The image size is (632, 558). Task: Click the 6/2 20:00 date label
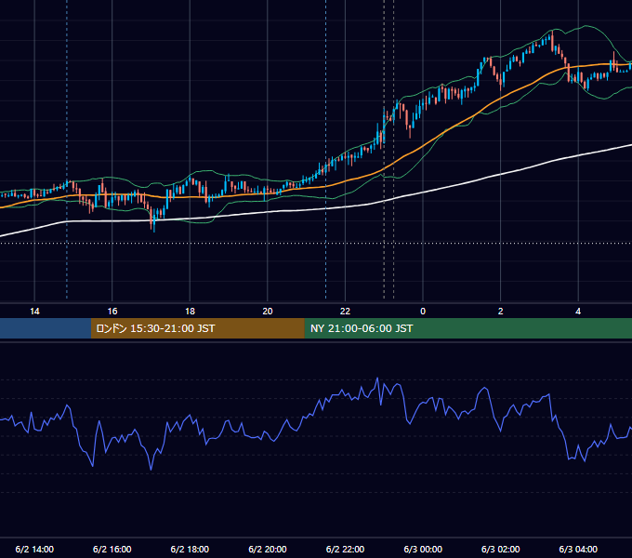[268, 549]
